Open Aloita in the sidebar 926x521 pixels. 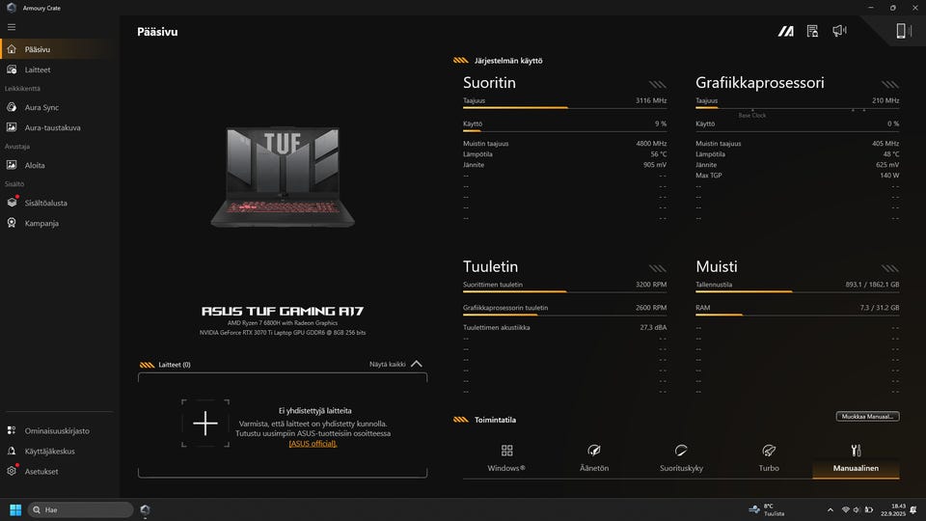(x=59, y=165)
